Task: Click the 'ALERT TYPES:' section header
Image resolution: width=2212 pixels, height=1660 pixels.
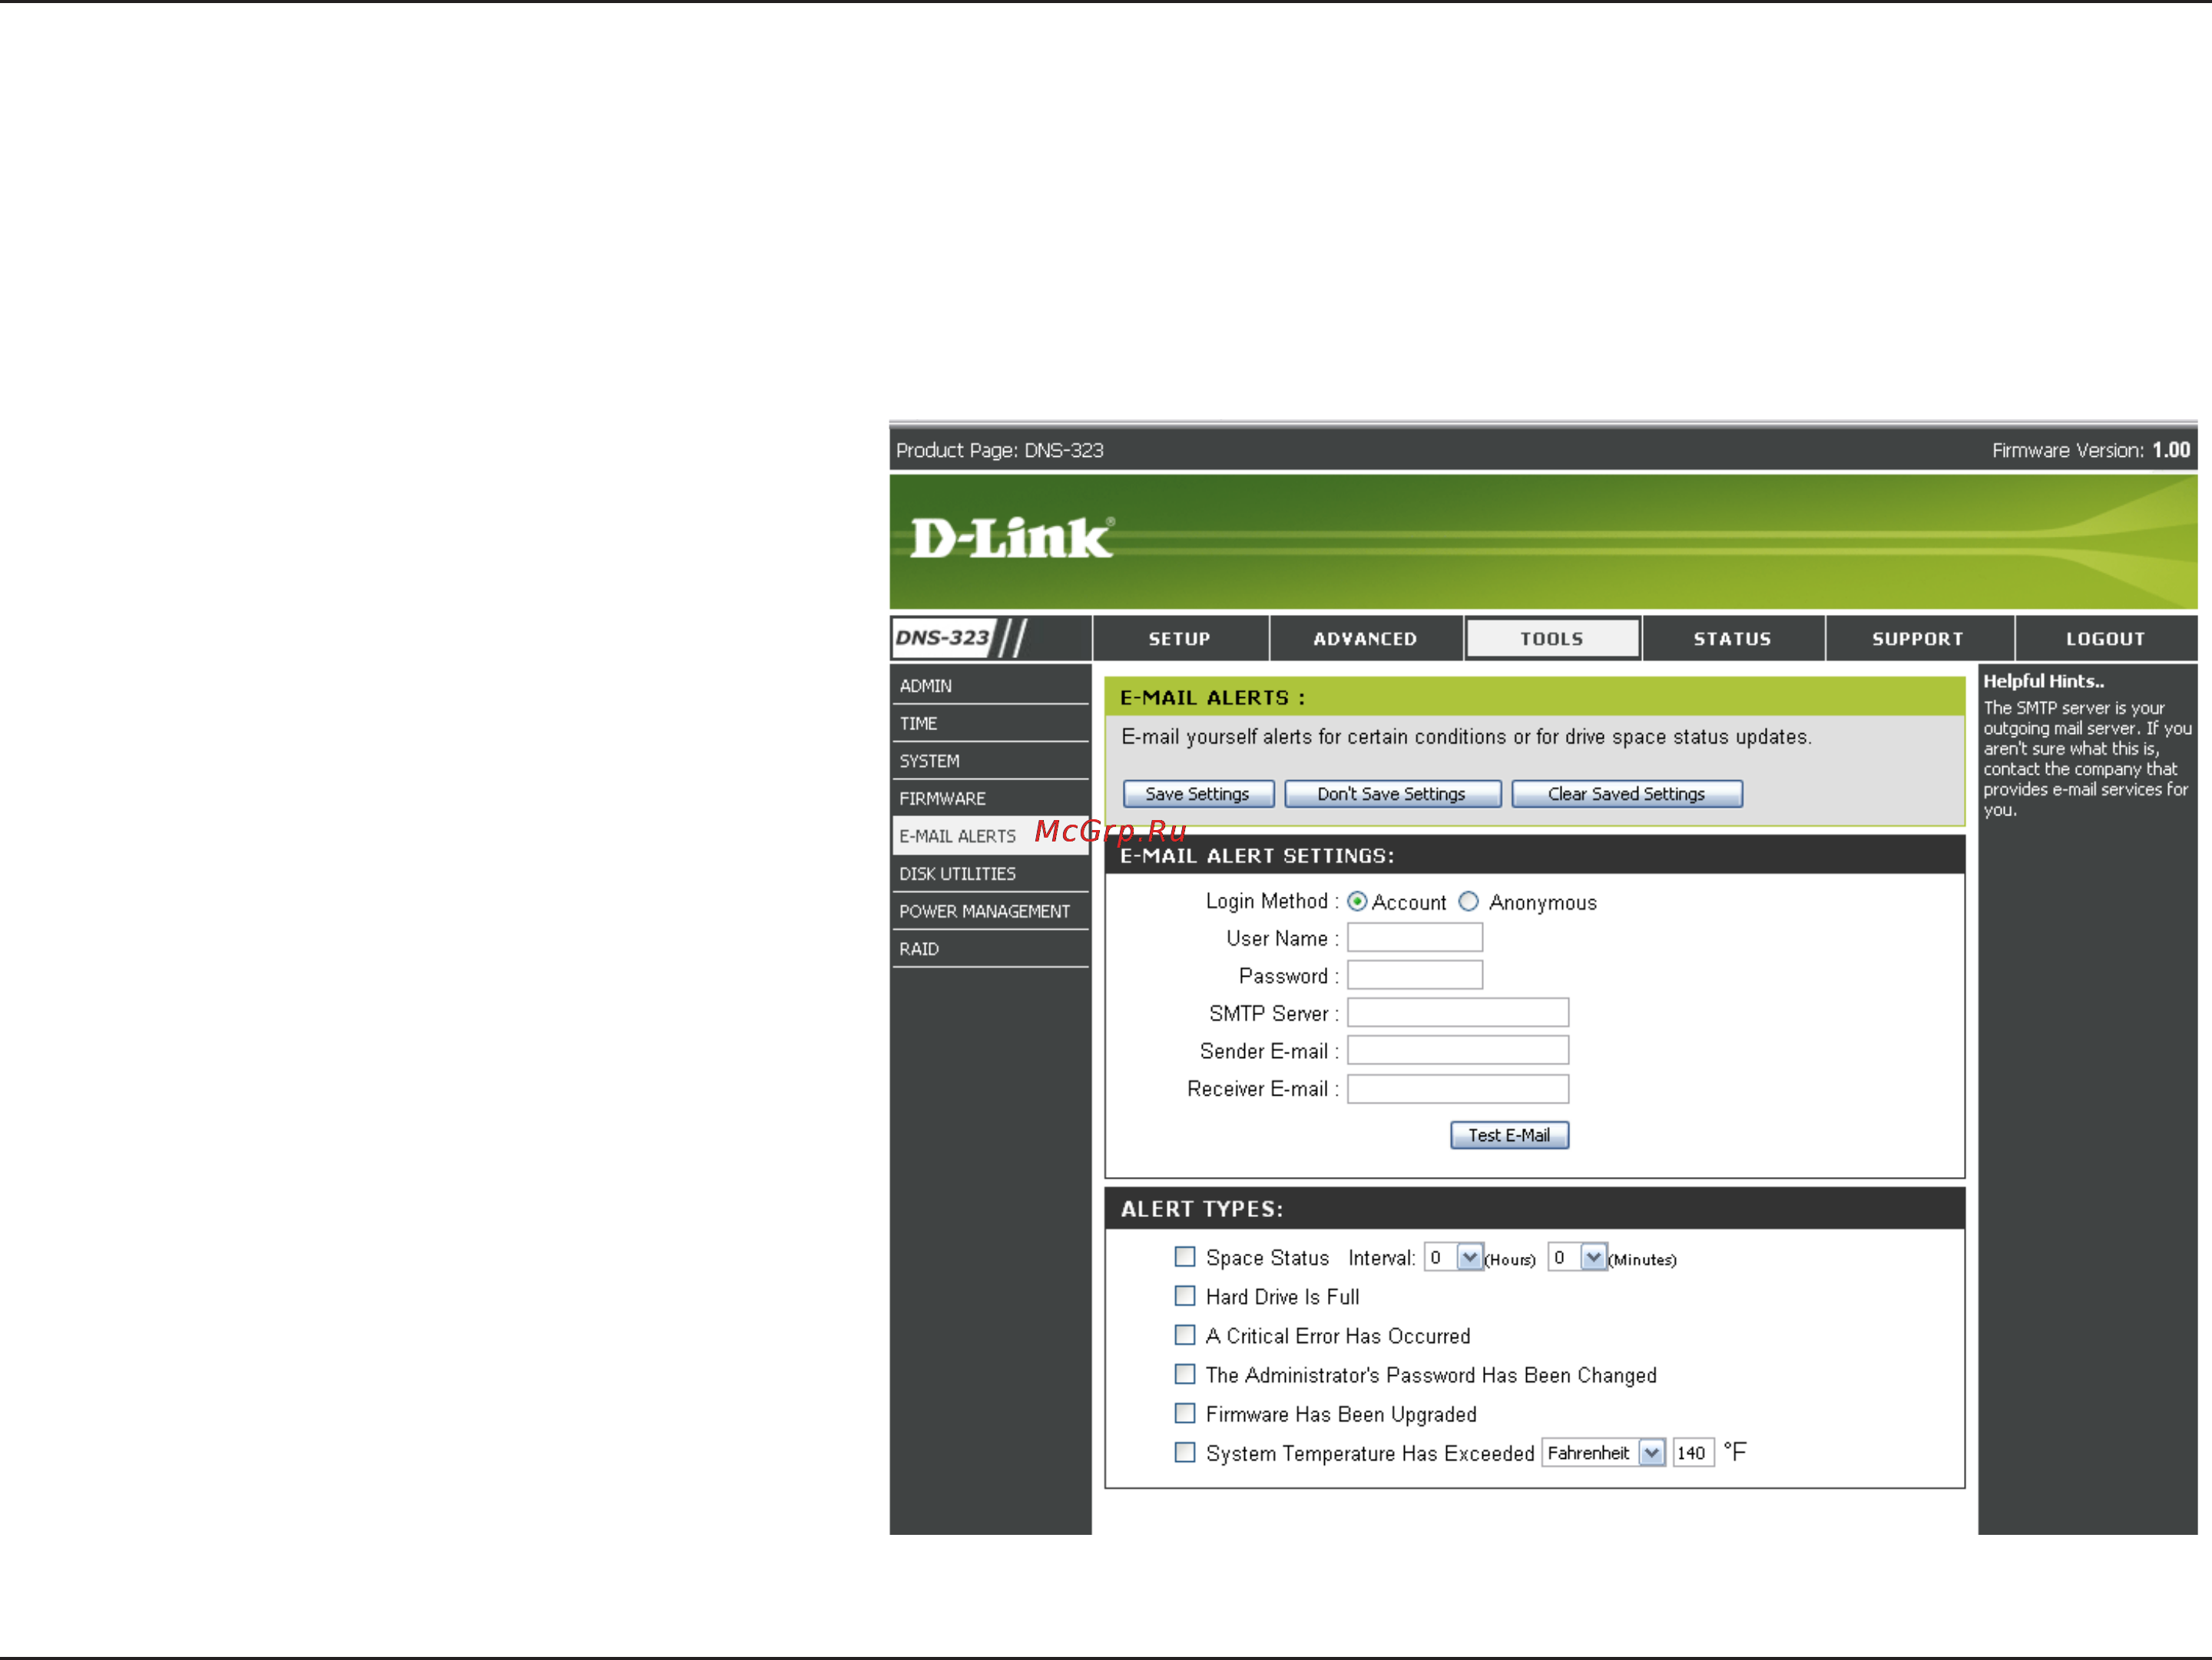Action: (x=1201, y=1209)
